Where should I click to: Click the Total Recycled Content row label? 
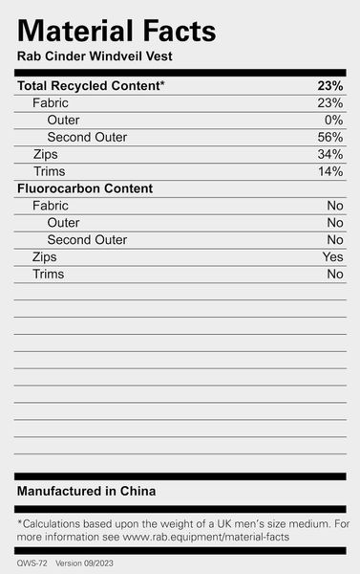coord(91,86)
